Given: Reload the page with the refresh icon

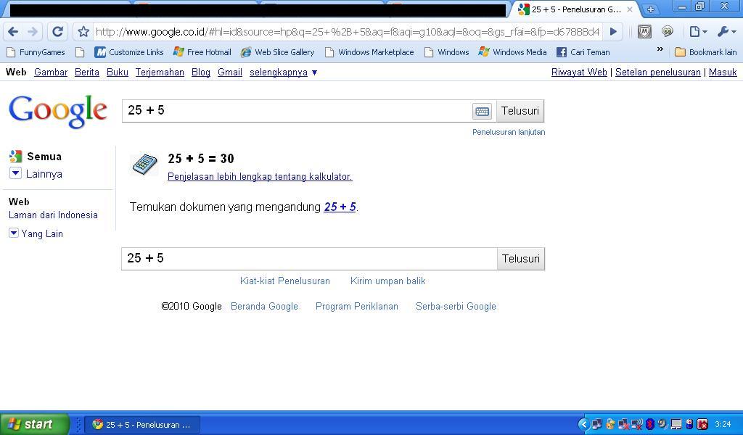Looking at the screenshot, I should (x=58, y=32).
